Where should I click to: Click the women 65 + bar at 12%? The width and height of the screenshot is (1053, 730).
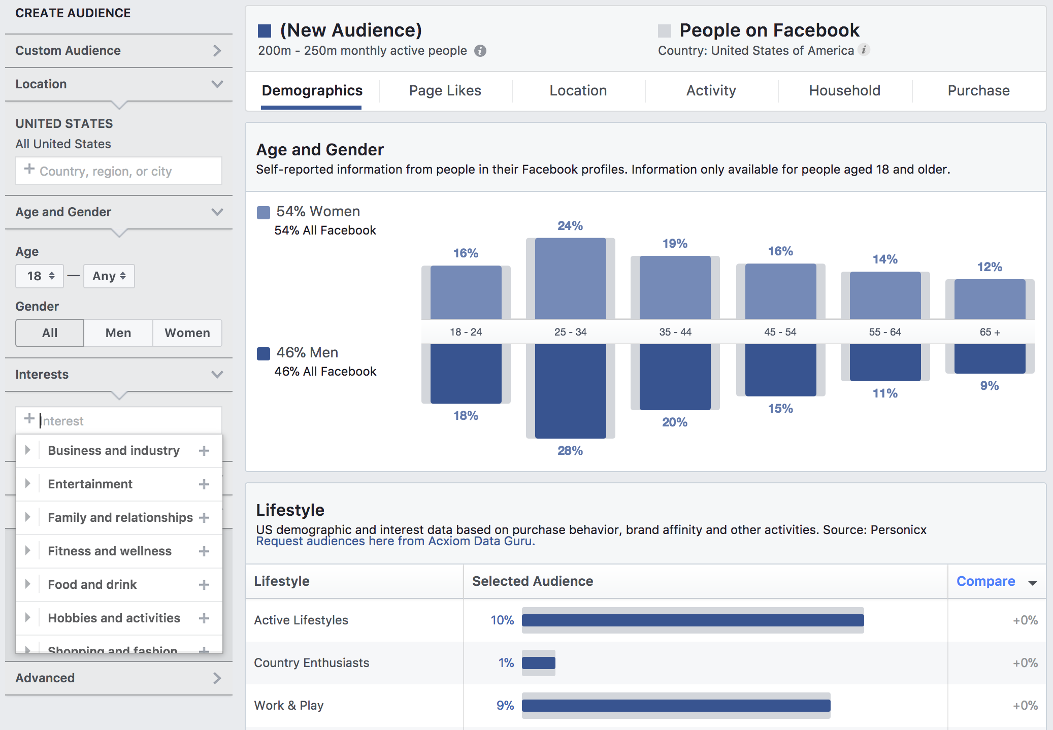click(990, 299)
